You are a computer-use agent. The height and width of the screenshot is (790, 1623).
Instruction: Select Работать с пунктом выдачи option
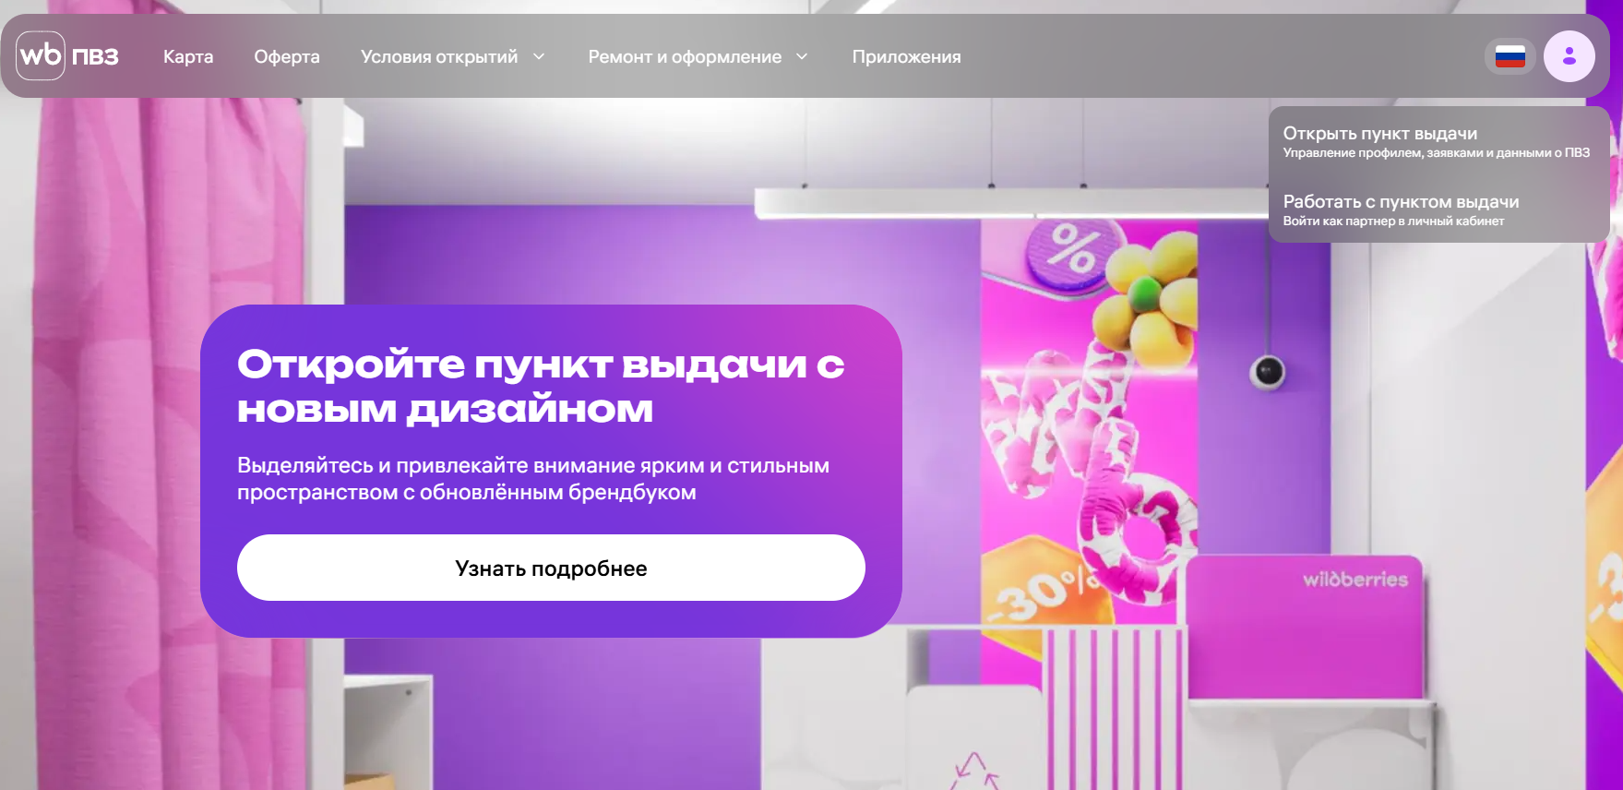[1401, 201]
